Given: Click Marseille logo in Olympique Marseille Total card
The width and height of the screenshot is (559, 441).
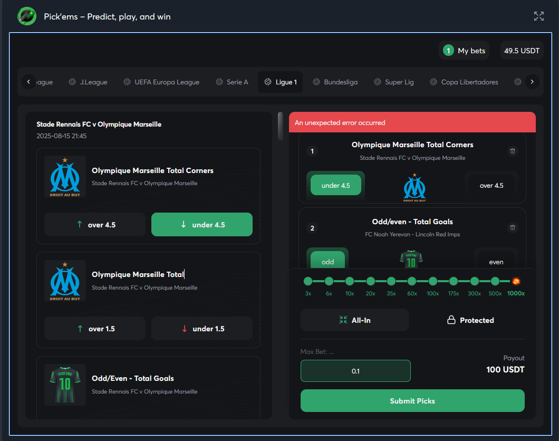Looking at the screenshot, I should click(x=65, y=281).
